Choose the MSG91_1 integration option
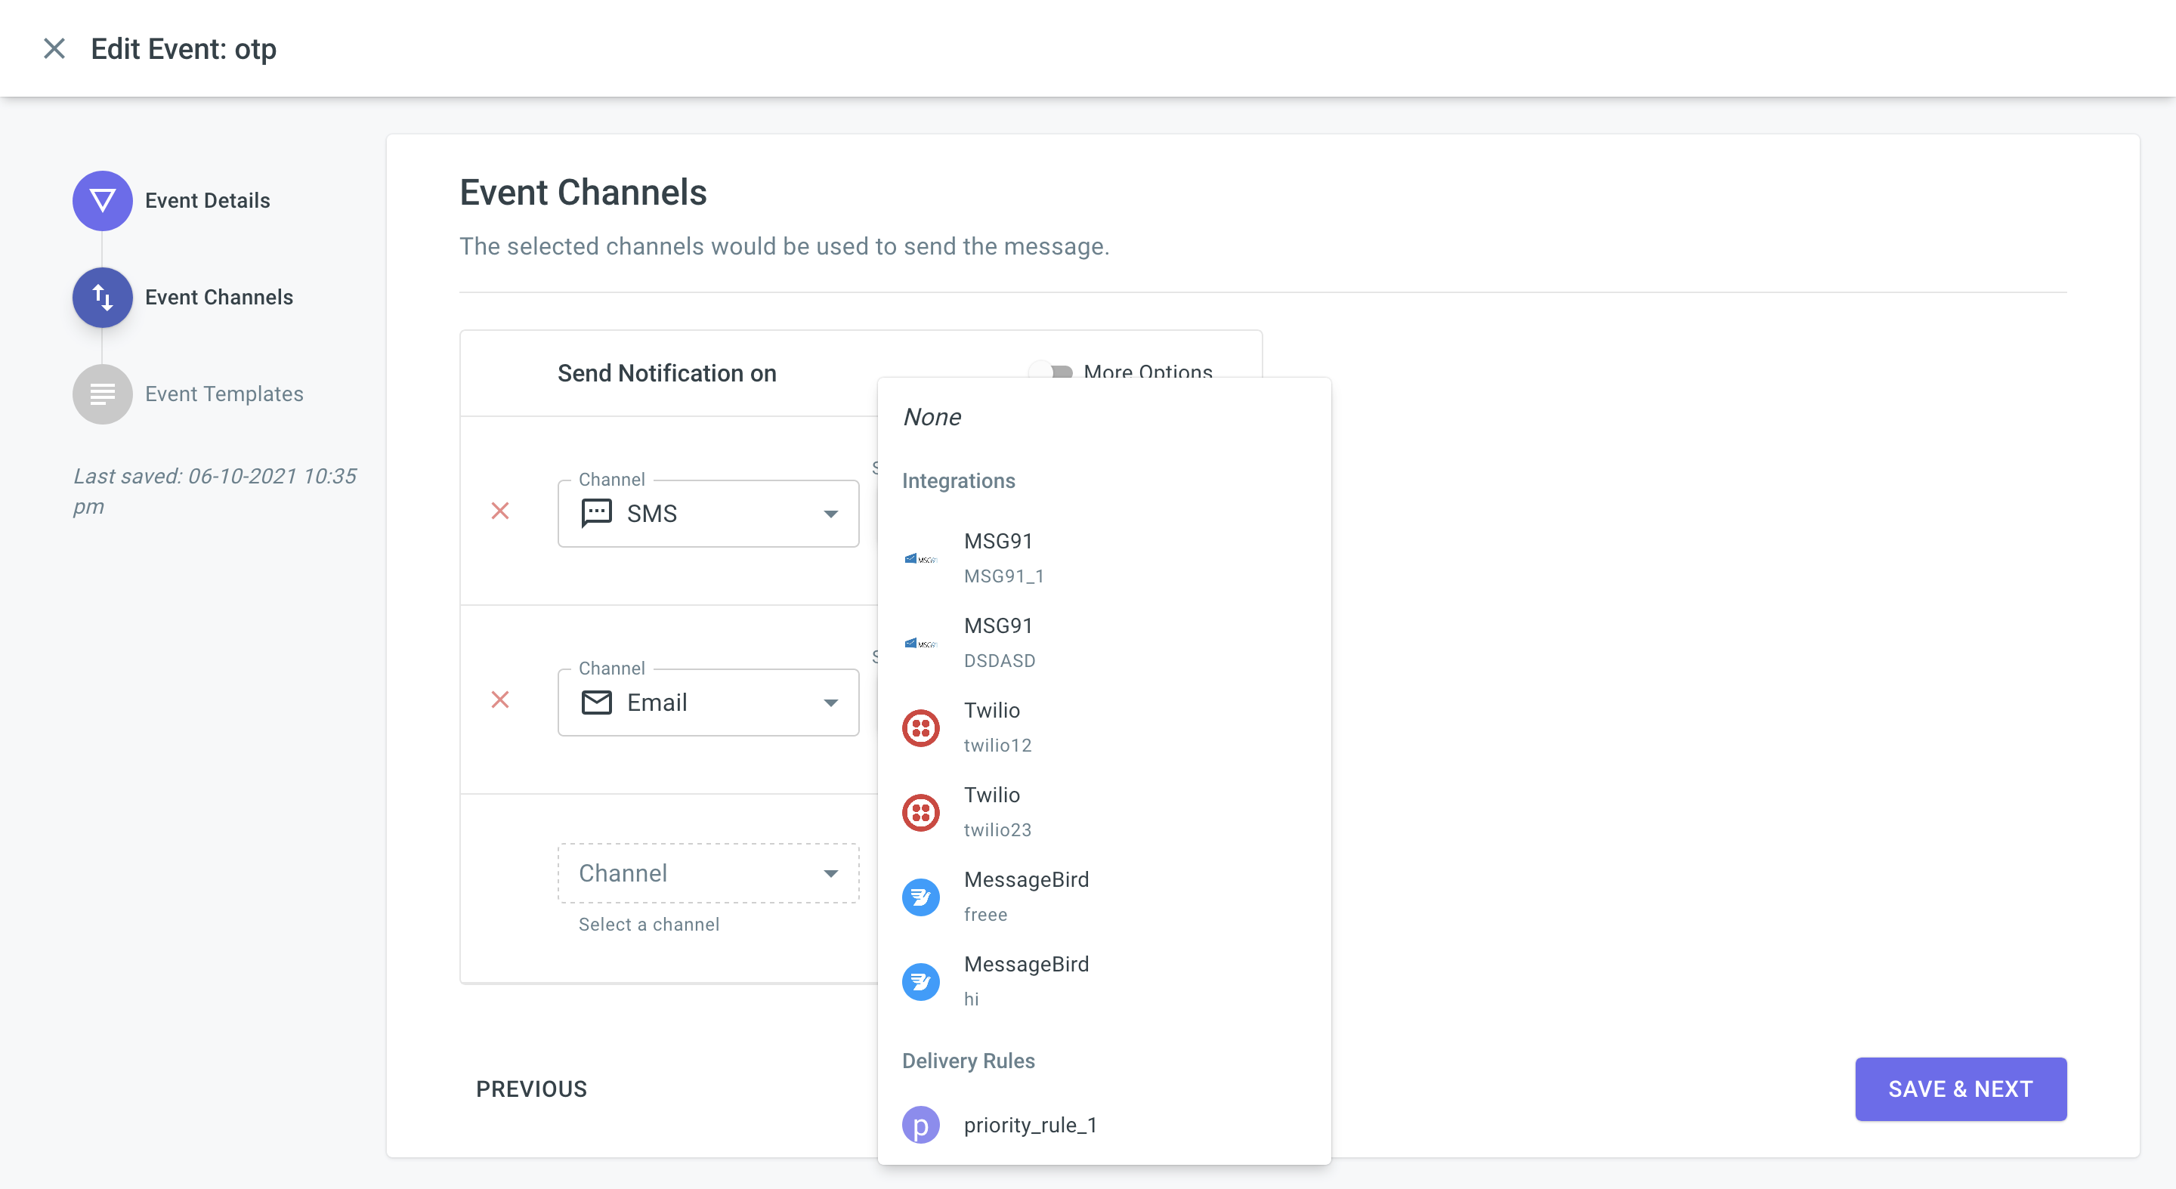2176x1189 pixels. coord(1003,557)
